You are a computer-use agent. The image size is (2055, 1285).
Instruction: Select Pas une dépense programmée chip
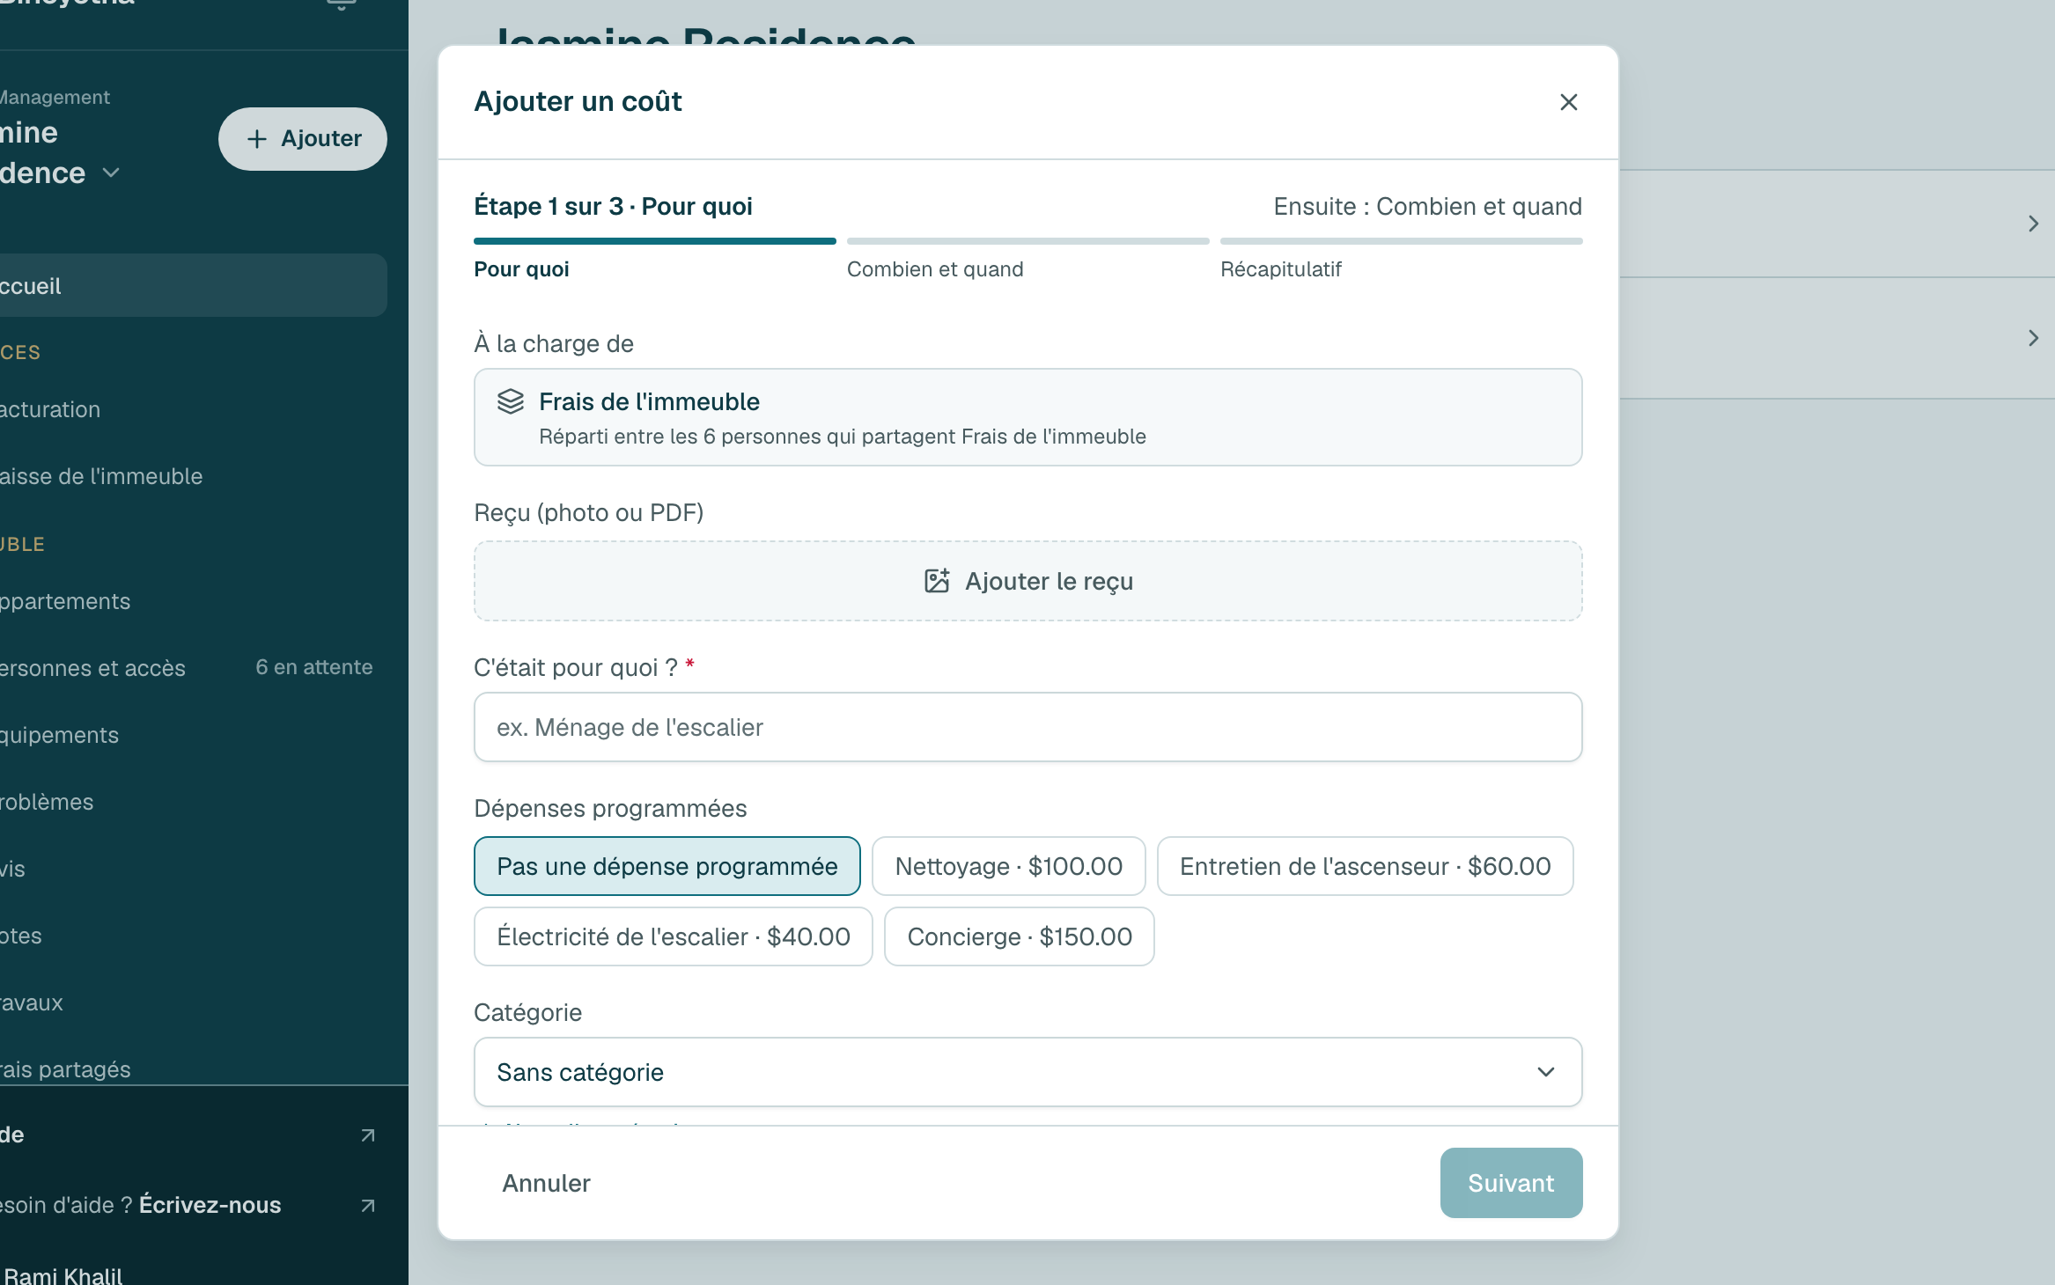pos(667,866)
